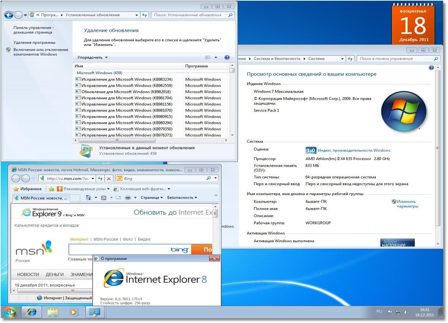The image size is (448, 323).
Task: Click the shield icon beside Windows components link
Action: (8, 50)
